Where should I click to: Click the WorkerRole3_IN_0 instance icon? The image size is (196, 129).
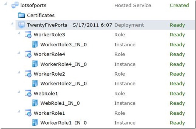(35, 45)
